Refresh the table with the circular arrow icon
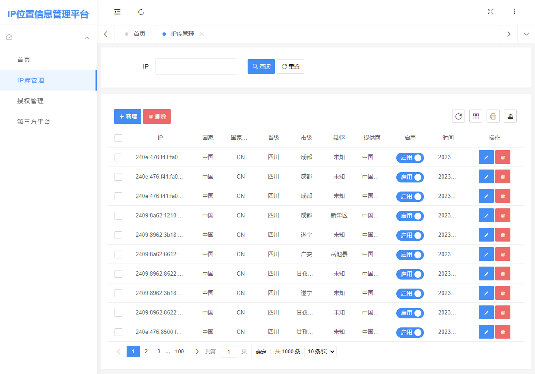Image resolution: width=535 pixels, height=374 pixels. coord(459,116)
